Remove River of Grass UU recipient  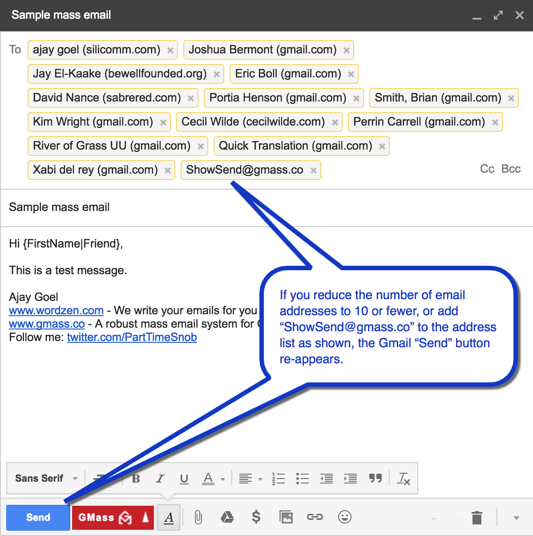coord(200,146)
